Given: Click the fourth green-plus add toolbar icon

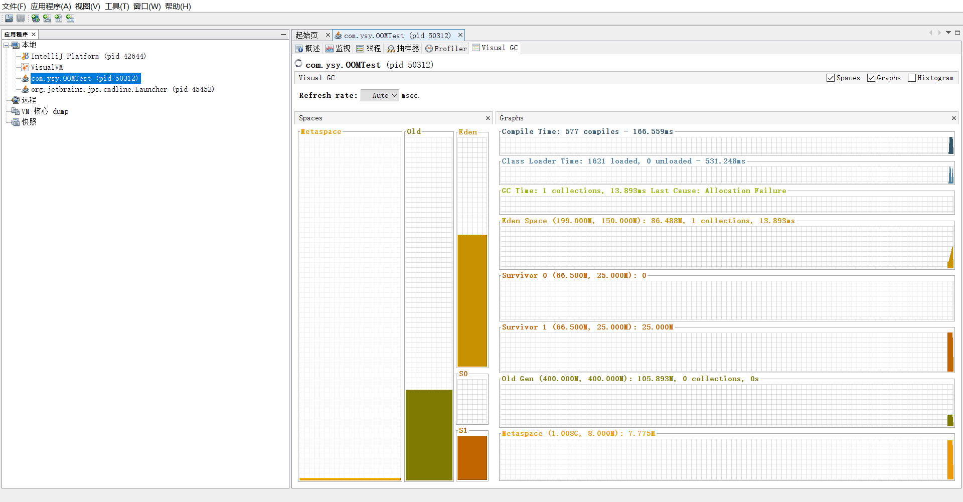Looking at the screenshot, I should [70, 19].
